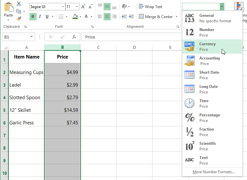
Task: Increase font size with larger A icon
Action: point(84,7)
